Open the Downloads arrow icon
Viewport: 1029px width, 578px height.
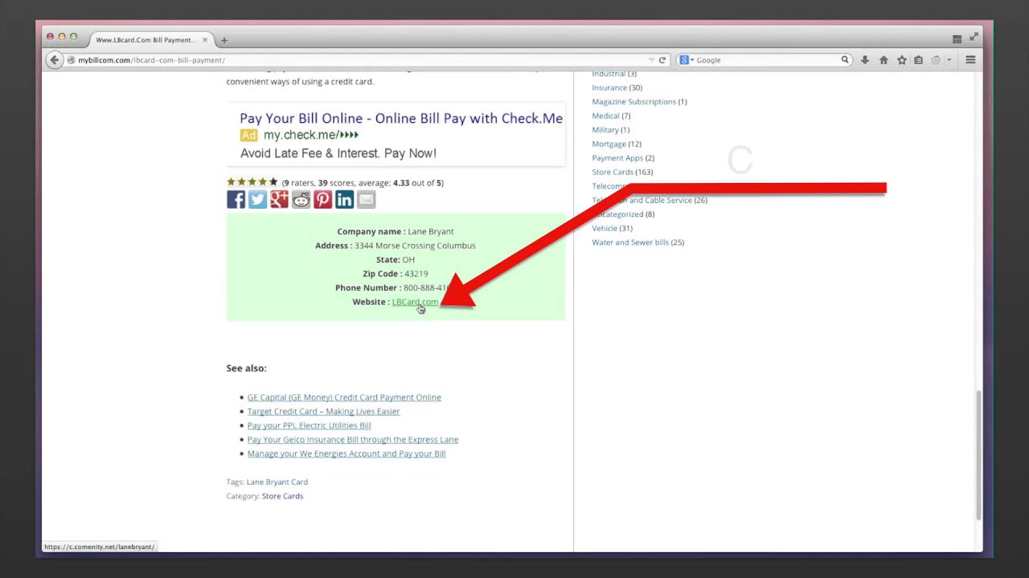tap(865, 60)
